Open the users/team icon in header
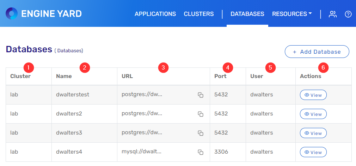 click(x=332, y=14)
